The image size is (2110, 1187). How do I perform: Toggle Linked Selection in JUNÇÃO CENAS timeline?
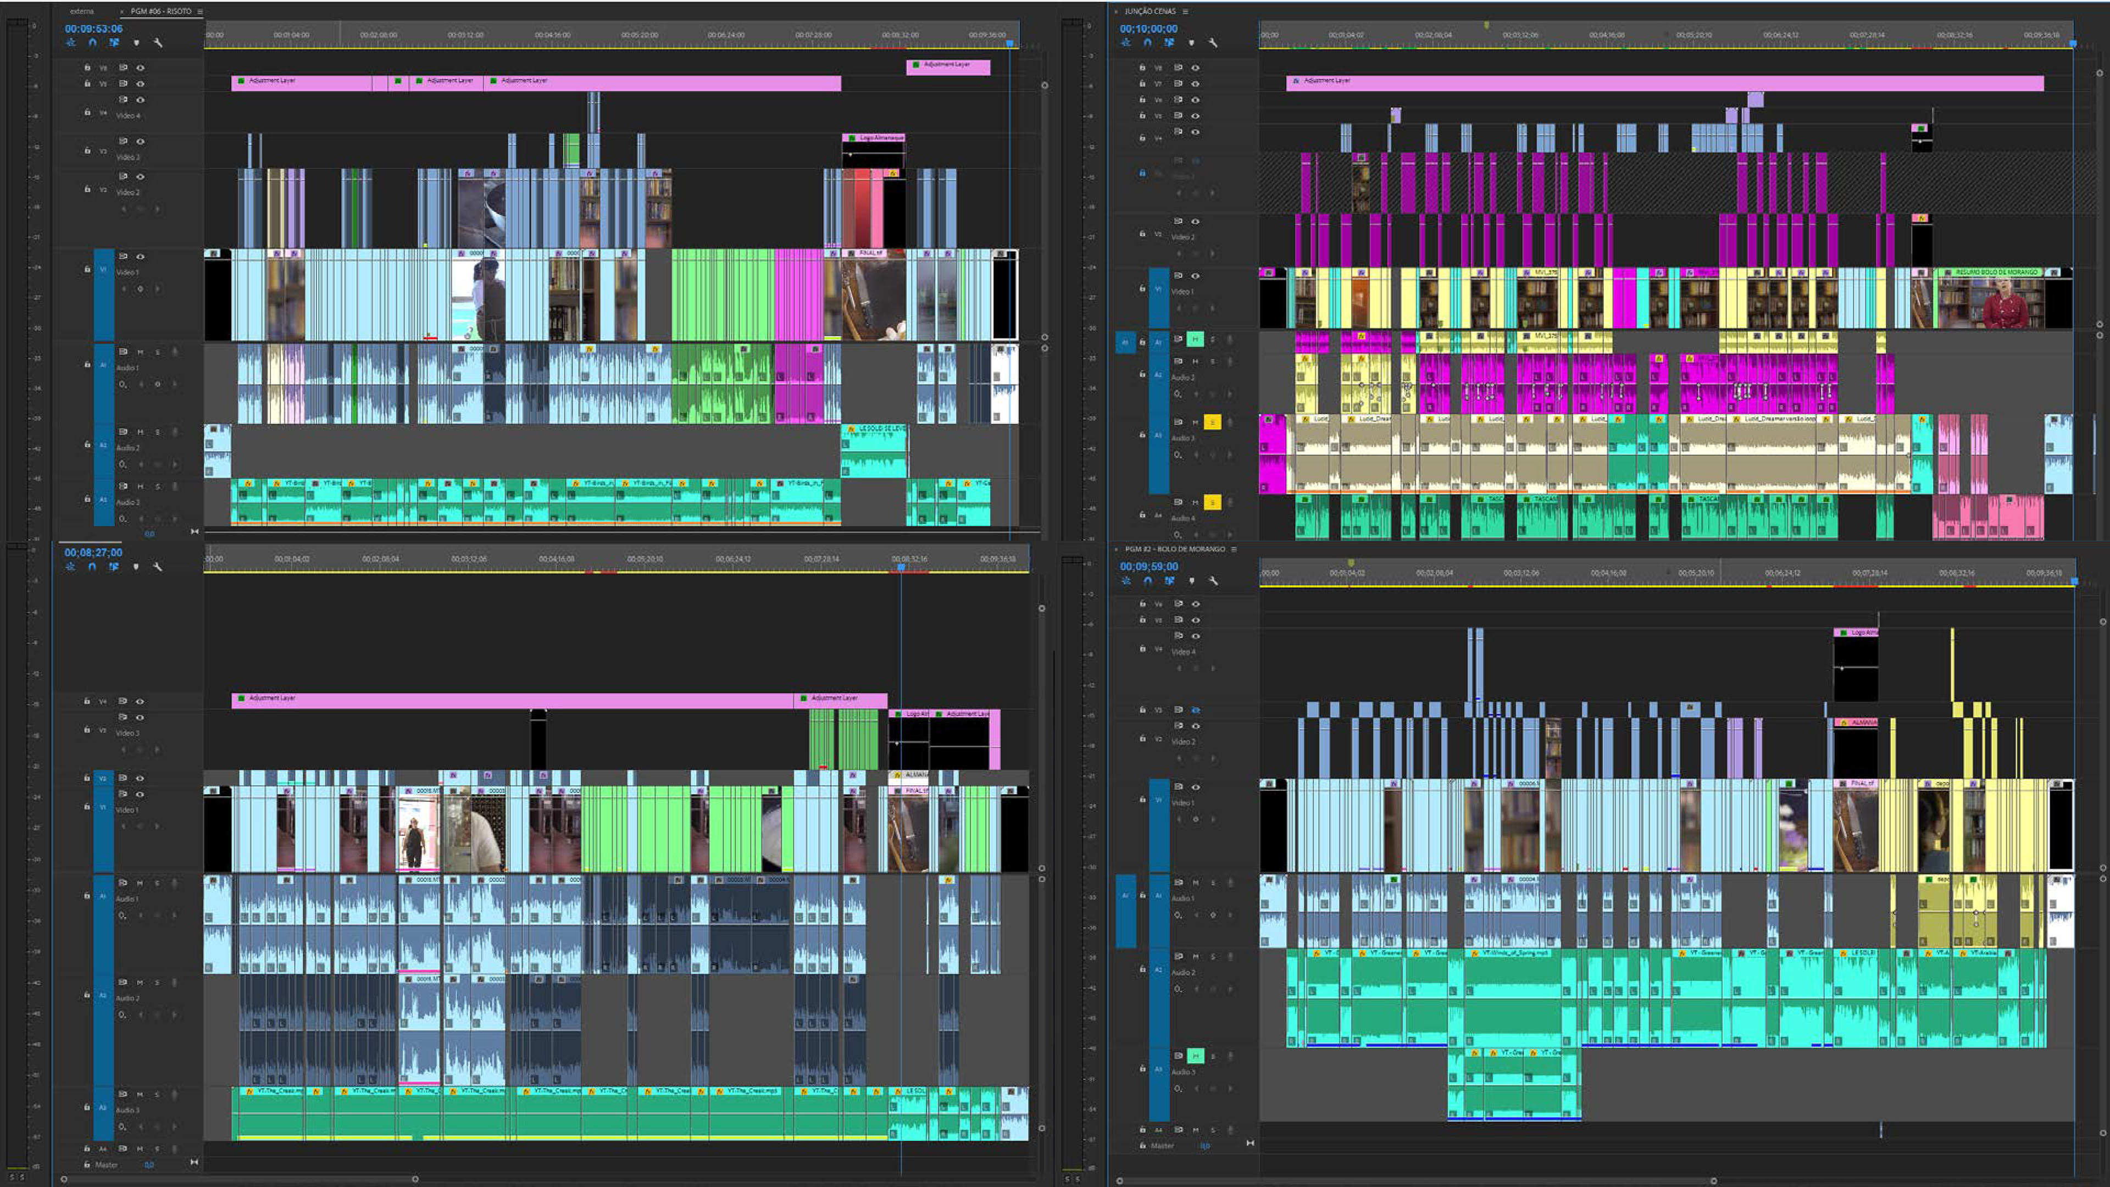point(1169,43)
